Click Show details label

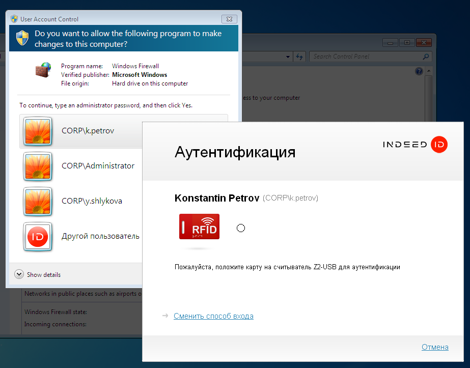pos(44,275)
